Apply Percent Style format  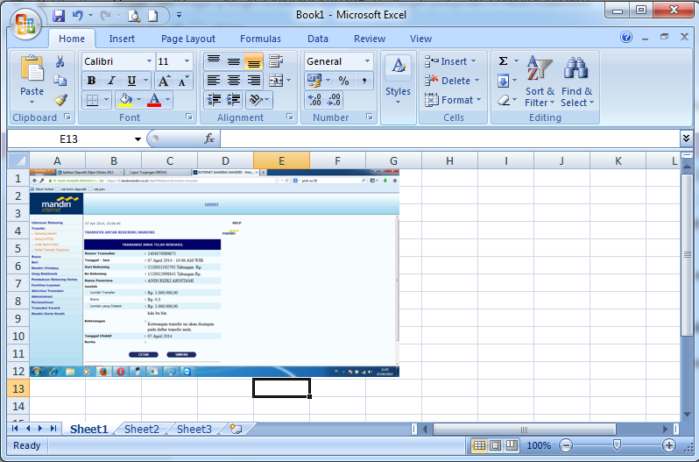343,81
